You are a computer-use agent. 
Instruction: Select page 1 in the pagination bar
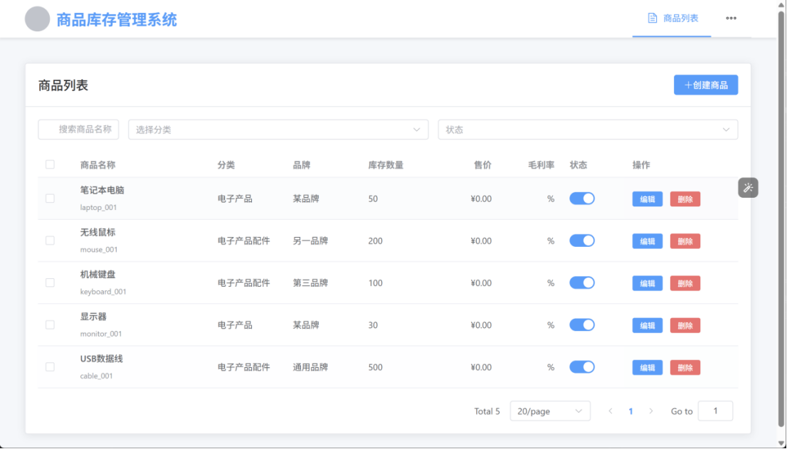point(631,411)
